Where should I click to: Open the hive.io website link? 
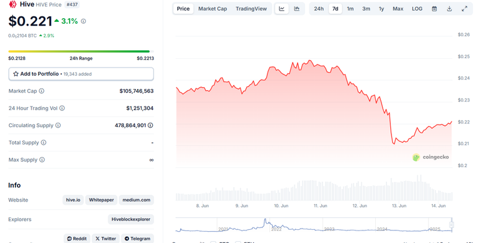(73, 200)
